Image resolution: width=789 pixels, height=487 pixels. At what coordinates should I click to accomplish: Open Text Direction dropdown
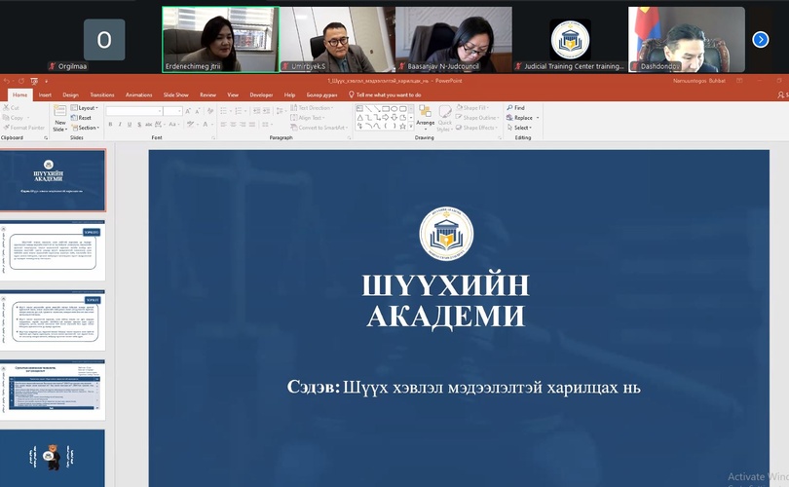(x=312, y=108)
